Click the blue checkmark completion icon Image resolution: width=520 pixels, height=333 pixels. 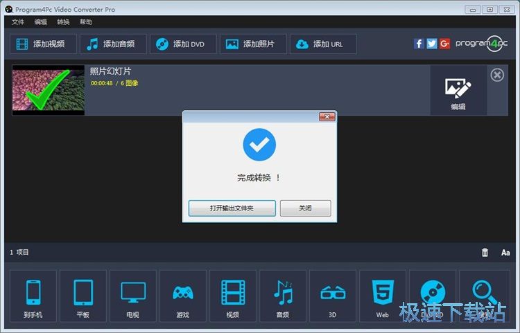point(259,145)
